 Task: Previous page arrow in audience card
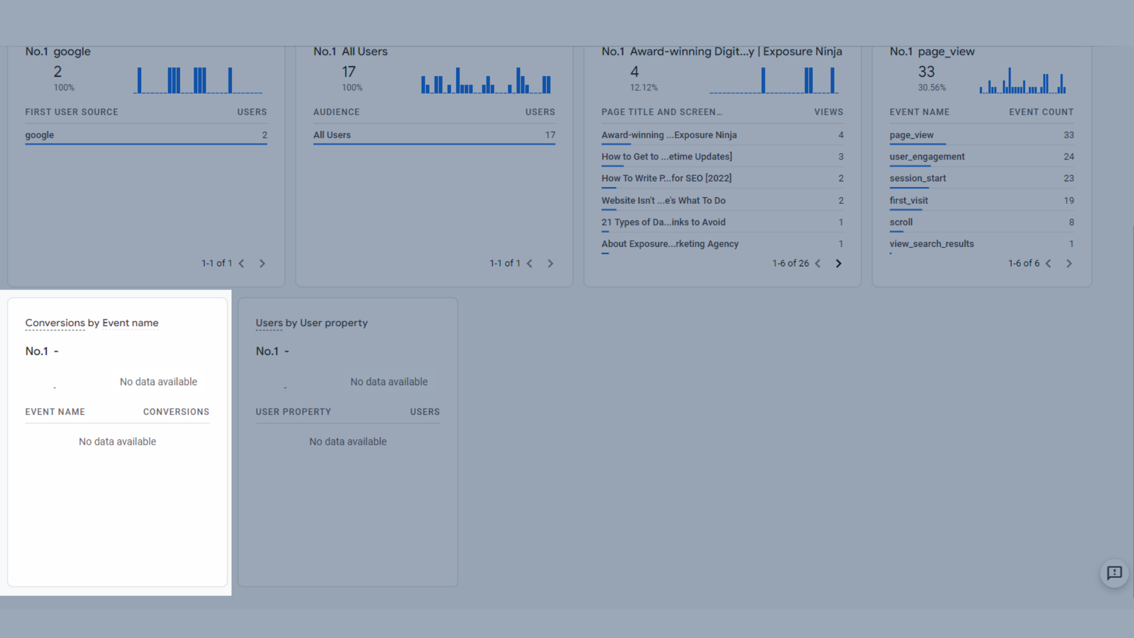click(530, 263)
